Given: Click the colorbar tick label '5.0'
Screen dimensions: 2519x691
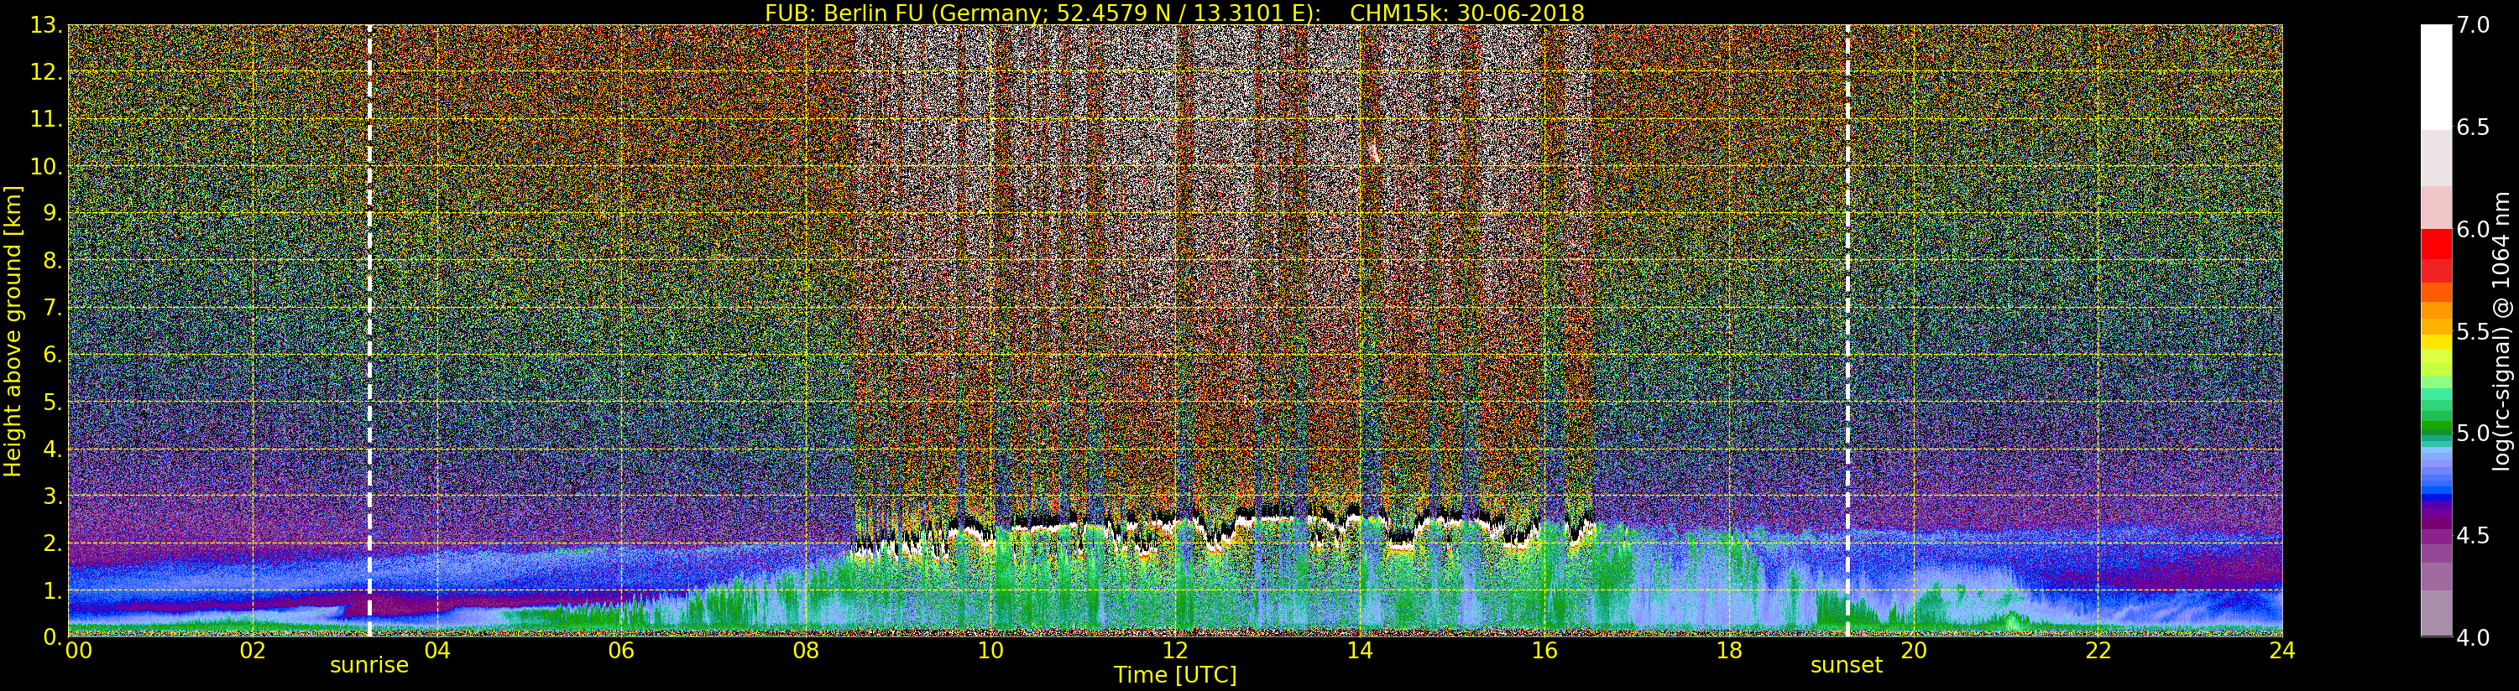Looking at the screenshot, I should click(2473, 434).
